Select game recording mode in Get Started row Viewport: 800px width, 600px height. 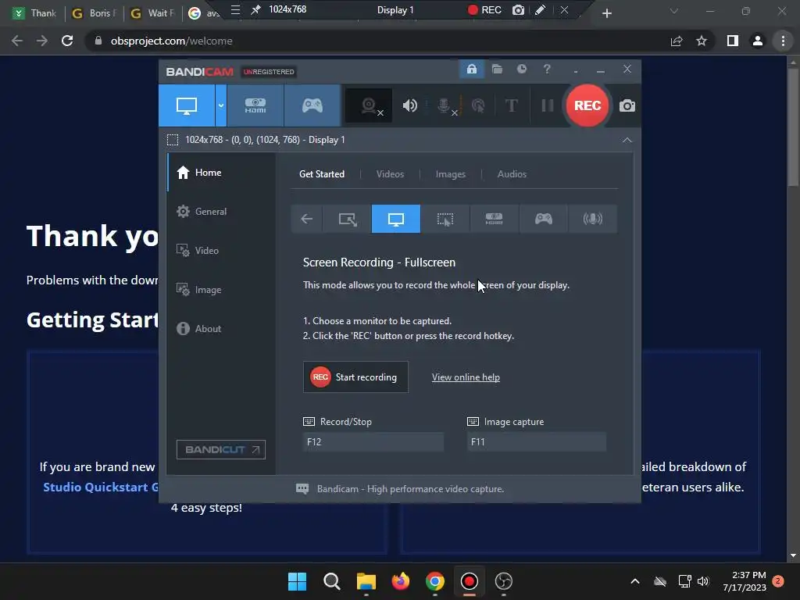coord(544,219)
